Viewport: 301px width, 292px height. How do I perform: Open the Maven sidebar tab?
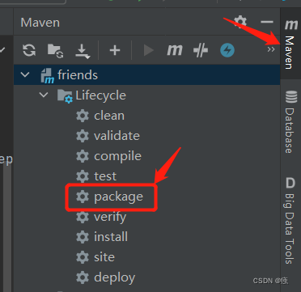coord(290,44)
